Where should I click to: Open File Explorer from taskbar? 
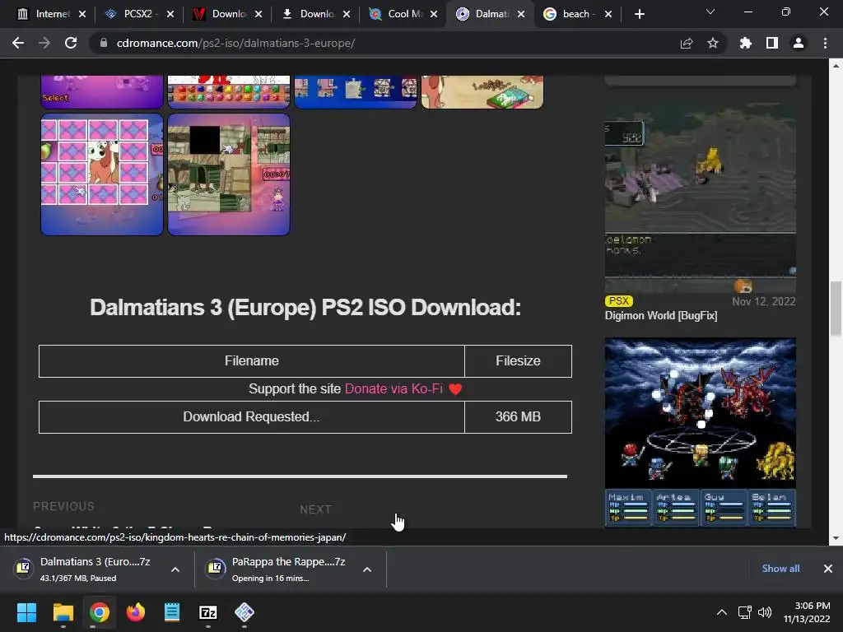(x=63, y=612)
